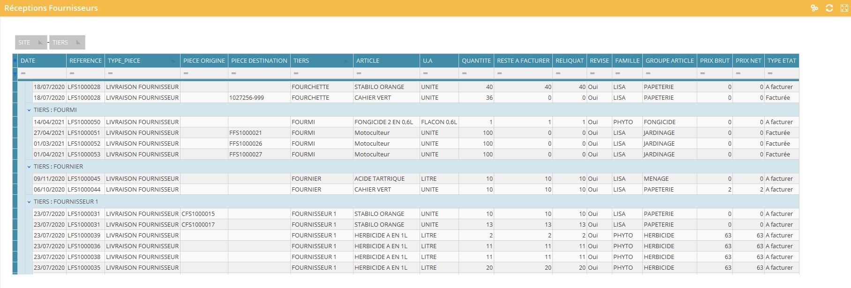
Task: Click the ARTICLE column filter field
Action: click(x=389, y=74)
